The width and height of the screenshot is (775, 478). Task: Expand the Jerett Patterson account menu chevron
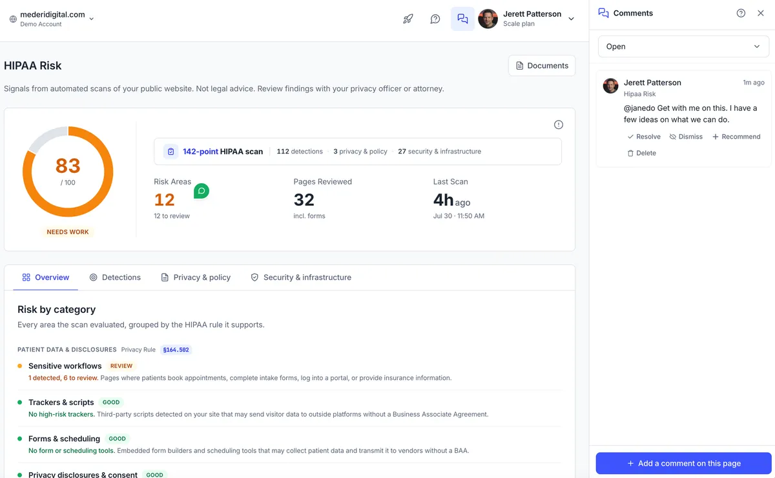pos(571,19)
